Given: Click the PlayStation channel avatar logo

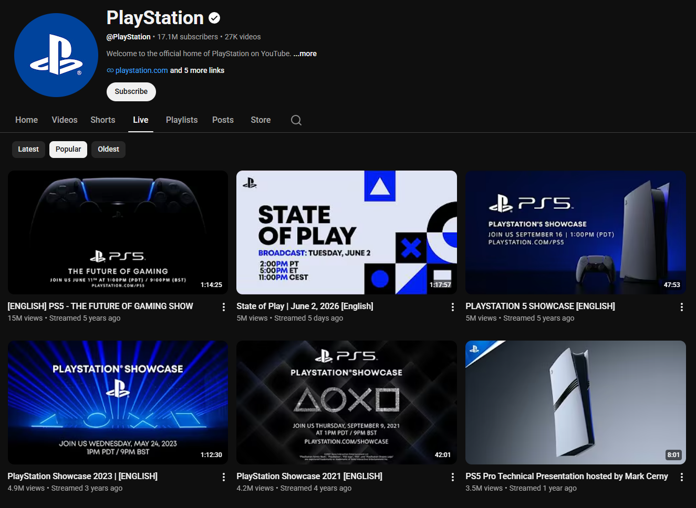Looking at the screenshot, I should [x=56, y=55].
